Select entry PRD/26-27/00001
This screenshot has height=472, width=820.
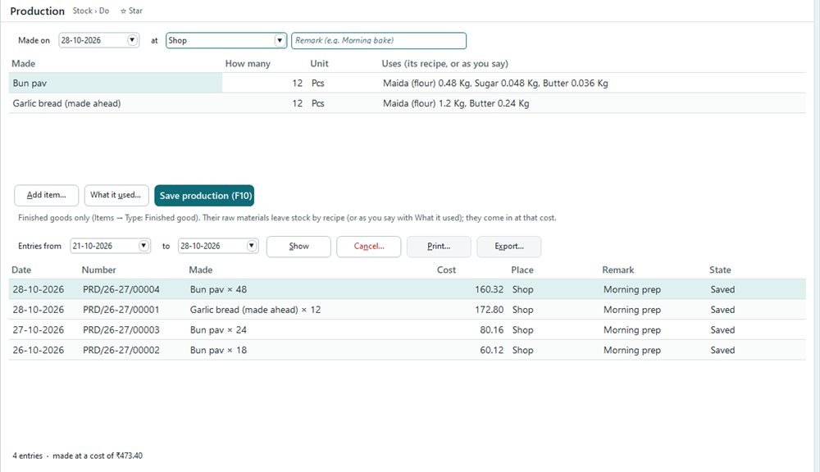point(407,310)
